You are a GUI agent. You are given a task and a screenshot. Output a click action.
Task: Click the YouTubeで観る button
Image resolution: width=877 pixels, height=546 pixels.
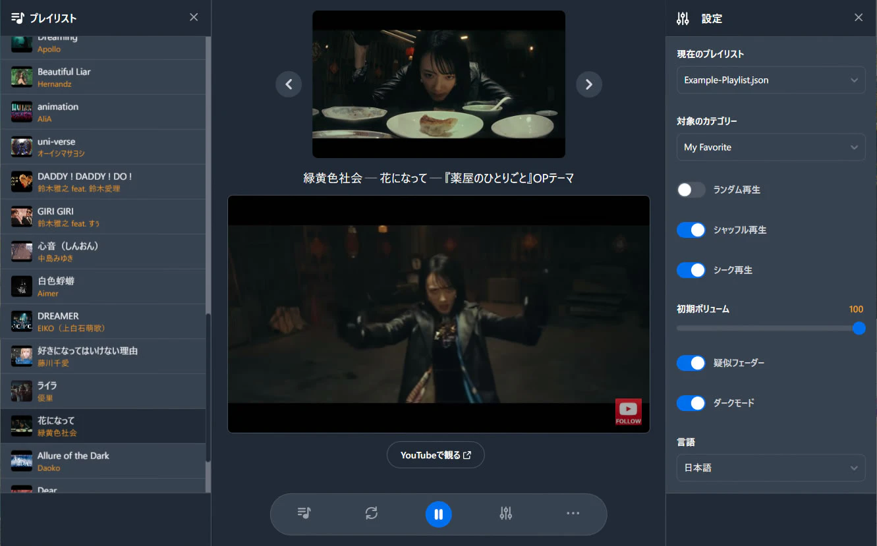pos(436,455)
